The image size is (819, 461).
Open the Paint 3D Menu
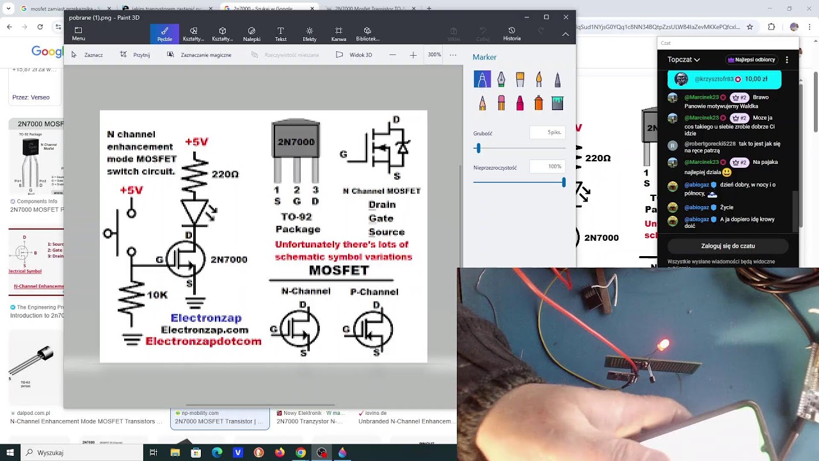point(79,34)
